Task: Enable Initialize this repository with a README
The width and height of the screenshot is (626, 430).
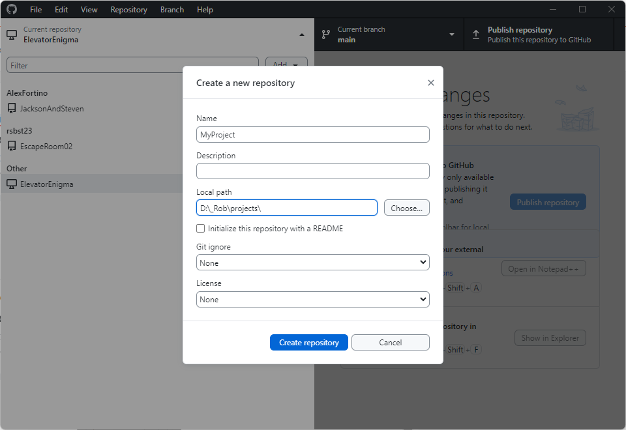Action: 200,228
